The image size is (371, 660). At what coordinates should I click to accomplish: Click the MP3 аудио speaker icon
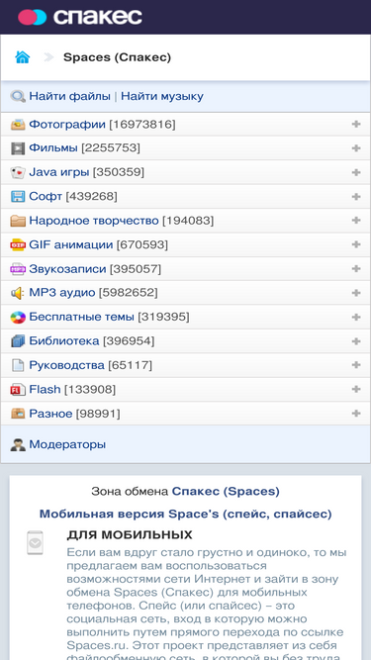pos(18,293)
